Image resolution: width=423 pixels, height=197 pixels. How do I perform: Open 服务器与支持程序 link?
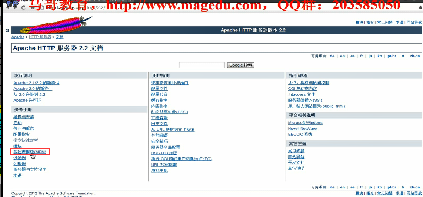(x=30, y=170)
